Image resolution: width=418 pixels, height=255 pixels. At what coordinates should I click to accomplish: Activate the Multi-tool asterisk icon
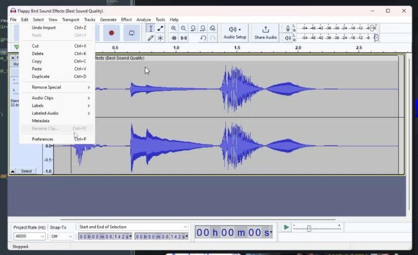(x=160, y=38)
